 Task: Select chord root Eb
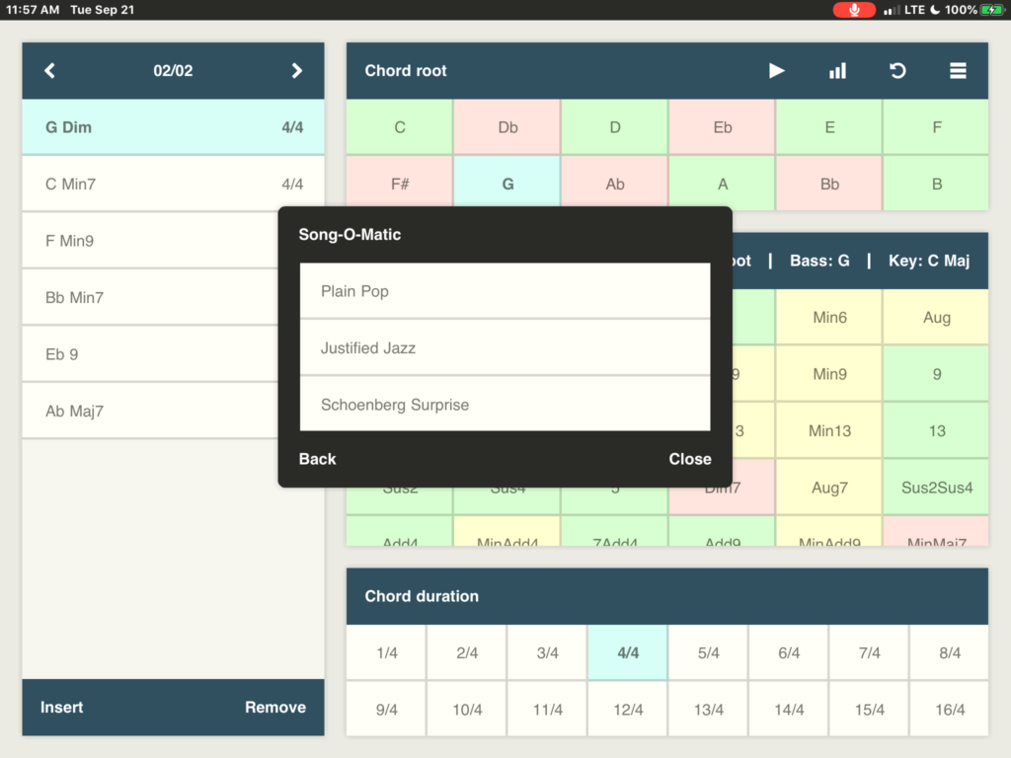point(723,127)
